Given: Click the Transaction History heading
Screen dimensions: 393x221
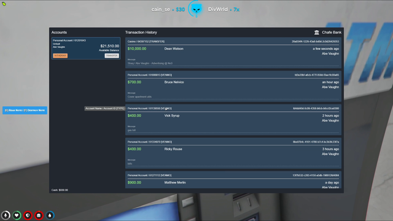Looking at the screenshot, I should pos(141,33).
